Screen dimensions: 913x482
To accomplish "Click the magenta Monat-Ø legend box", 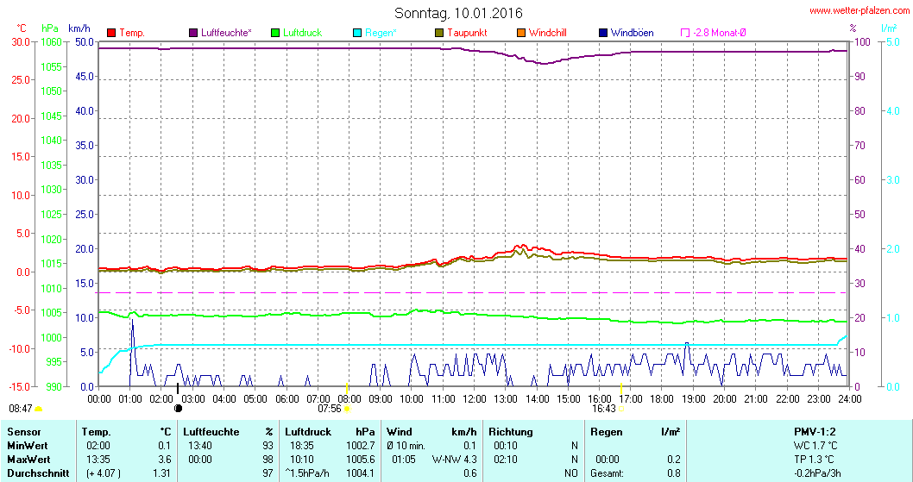I will [x=685, y=33].
